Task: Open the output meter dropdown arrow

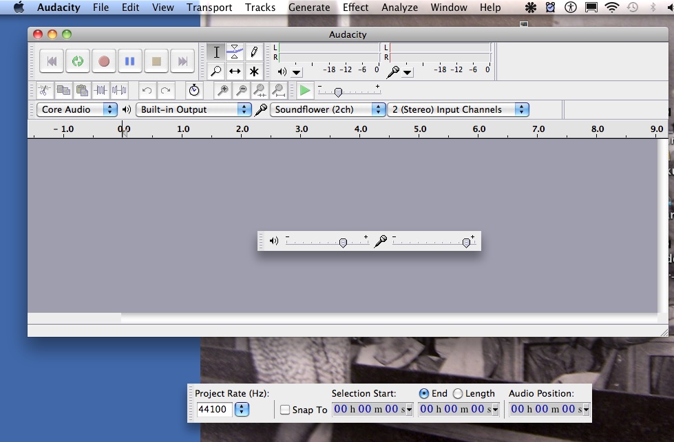Action: click(x=297, y=72)
